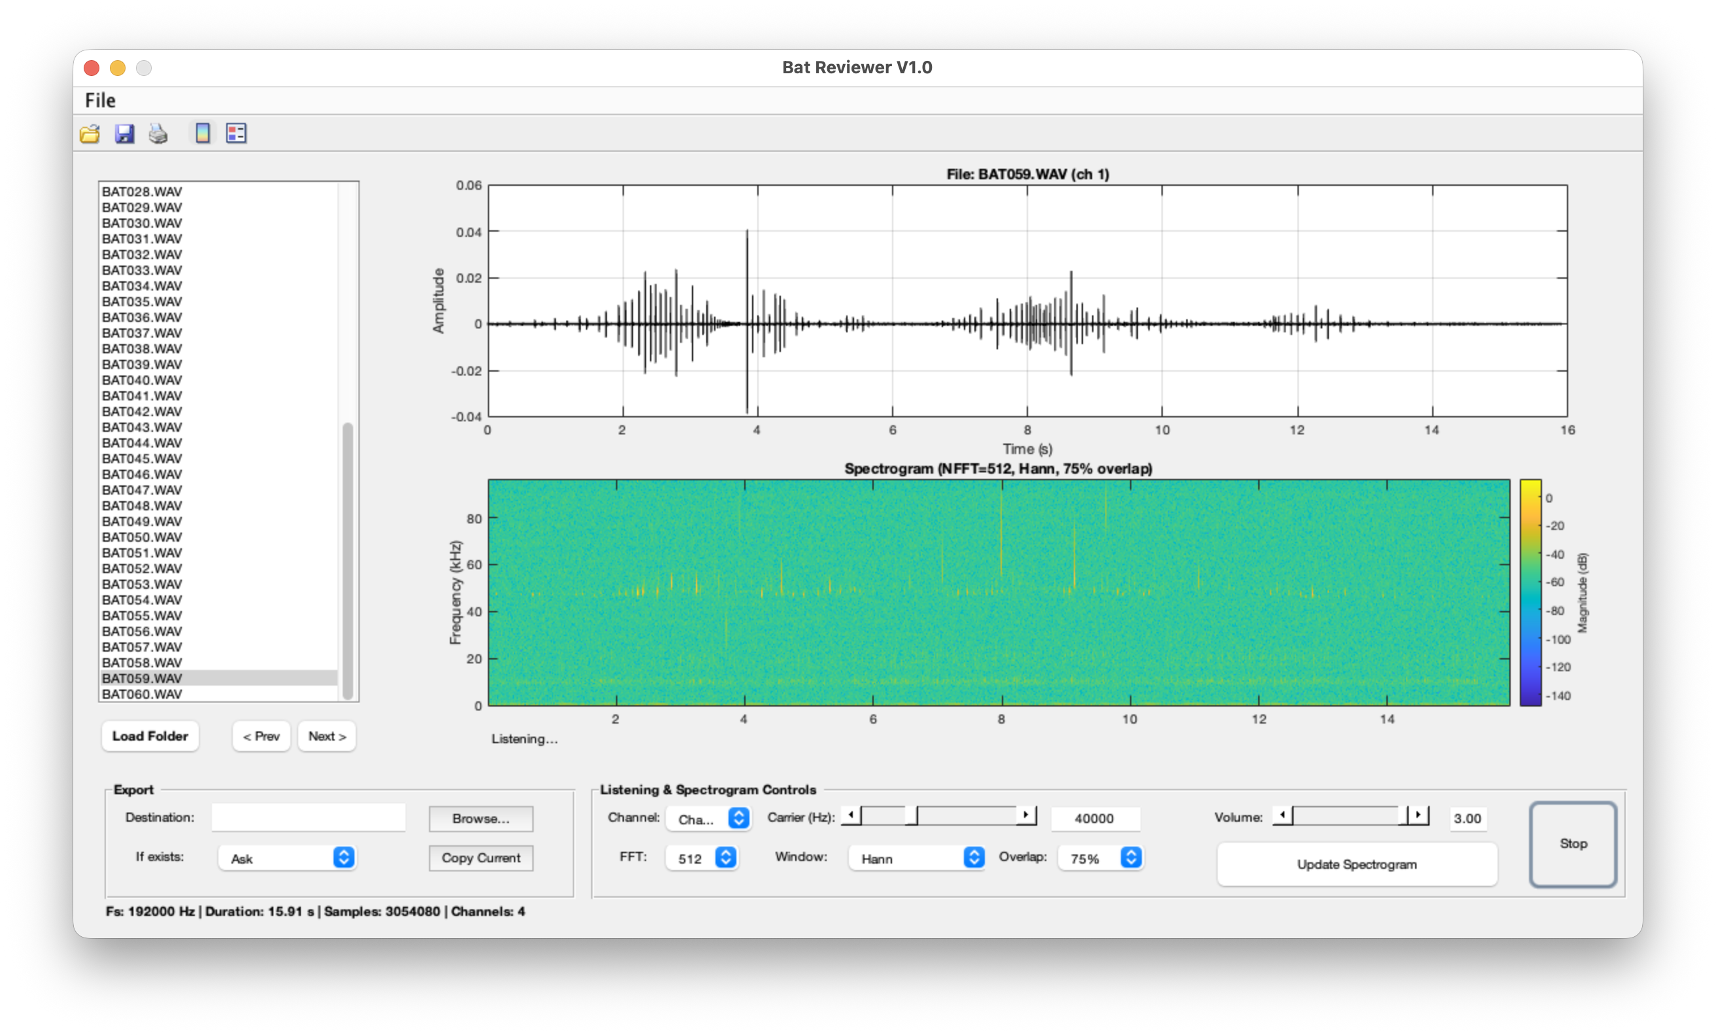This screenshot has width=1716, height=1035.
Task: Open the File menu
Action: 99,99
